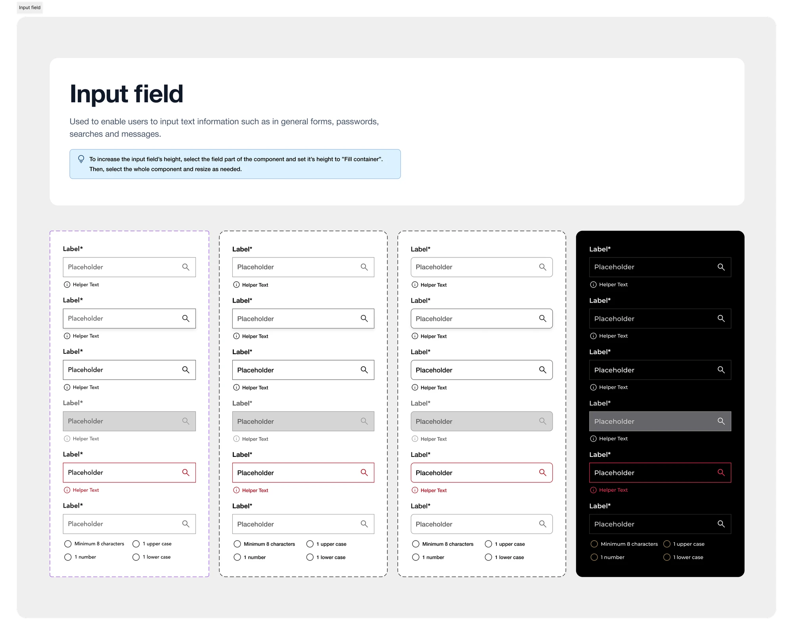
Task: Click the red-bordered input field in the dark panel
Action: coord(660,472)
